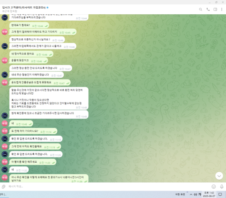This screenshot has height=198, width=226.
Task: Select message 그러면 타업체쪽에서도 관계가 없다고 나올꺼고
Action: pyautogui.click(x=43, y=46)
